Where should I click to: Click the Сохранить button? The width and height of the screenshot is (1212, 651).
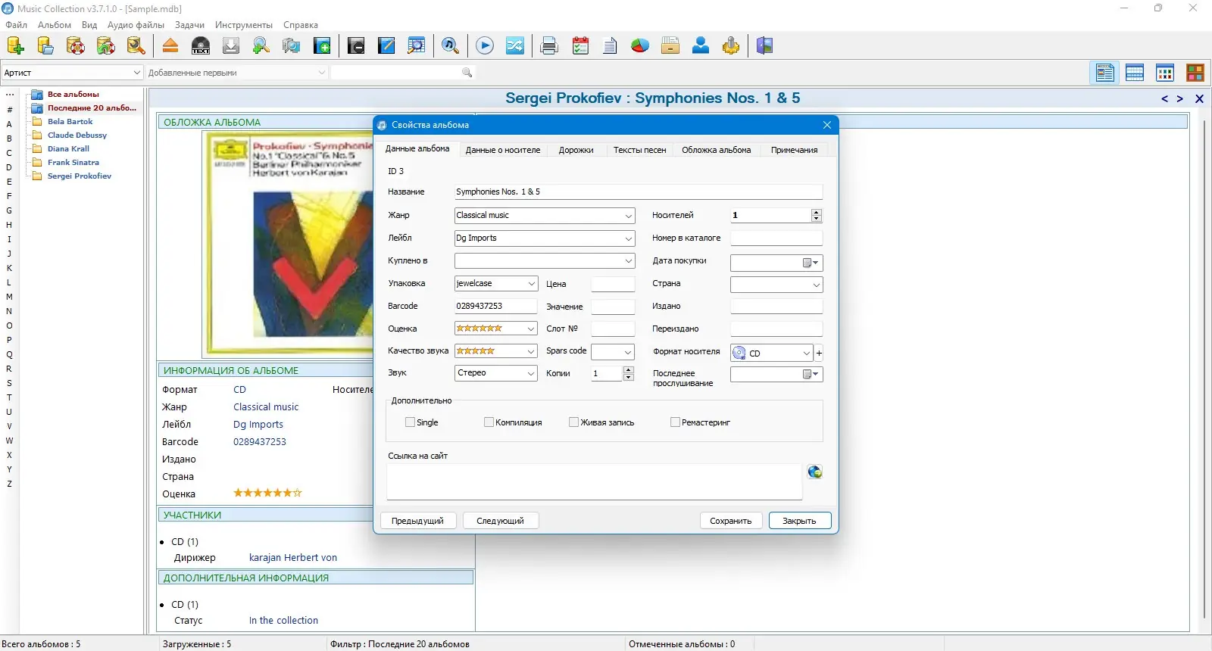point(731,521)
